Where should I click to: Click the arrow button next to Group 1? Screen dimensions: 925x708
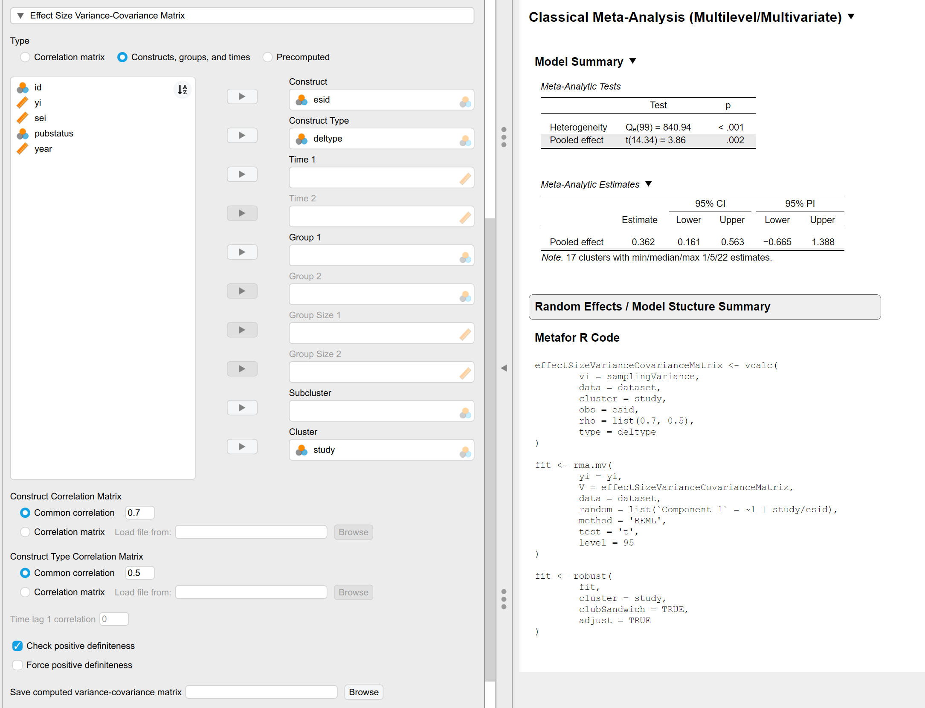(242, 252)
